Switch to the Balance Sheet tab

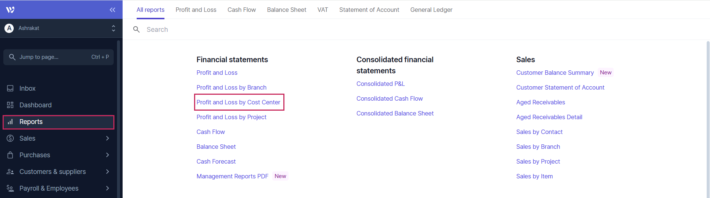click(286, 10)
